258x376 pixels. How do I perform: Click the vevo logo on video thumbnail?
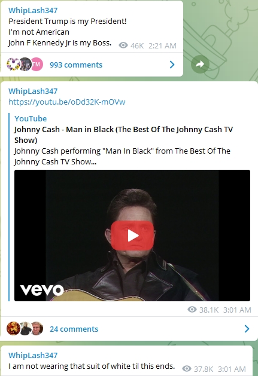42,290
